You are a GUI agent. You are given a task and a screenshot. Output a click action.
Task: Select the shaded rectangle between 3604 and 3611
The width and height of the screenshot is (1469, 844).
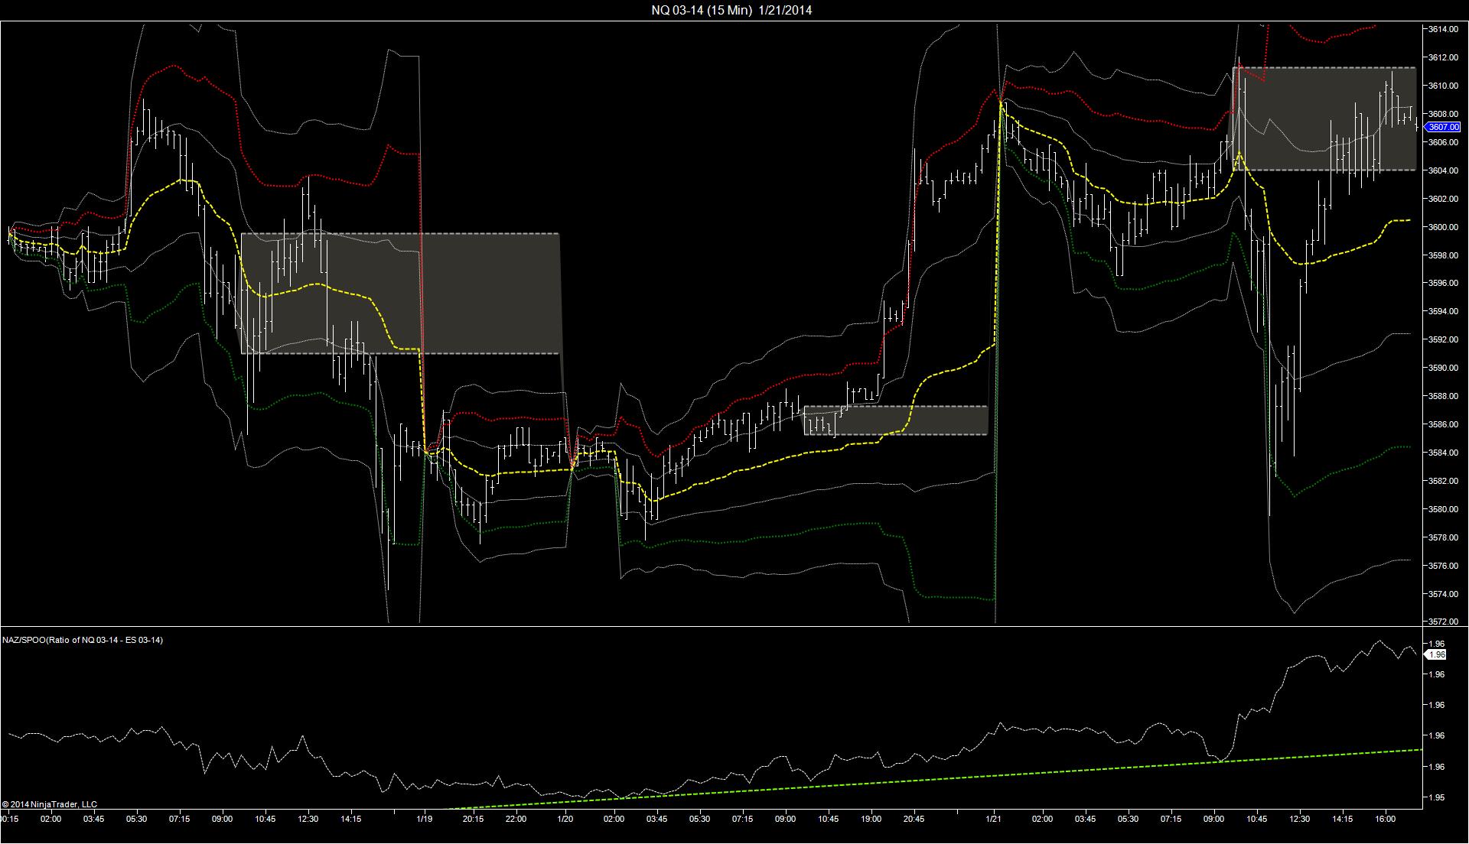click(1324, 118)
